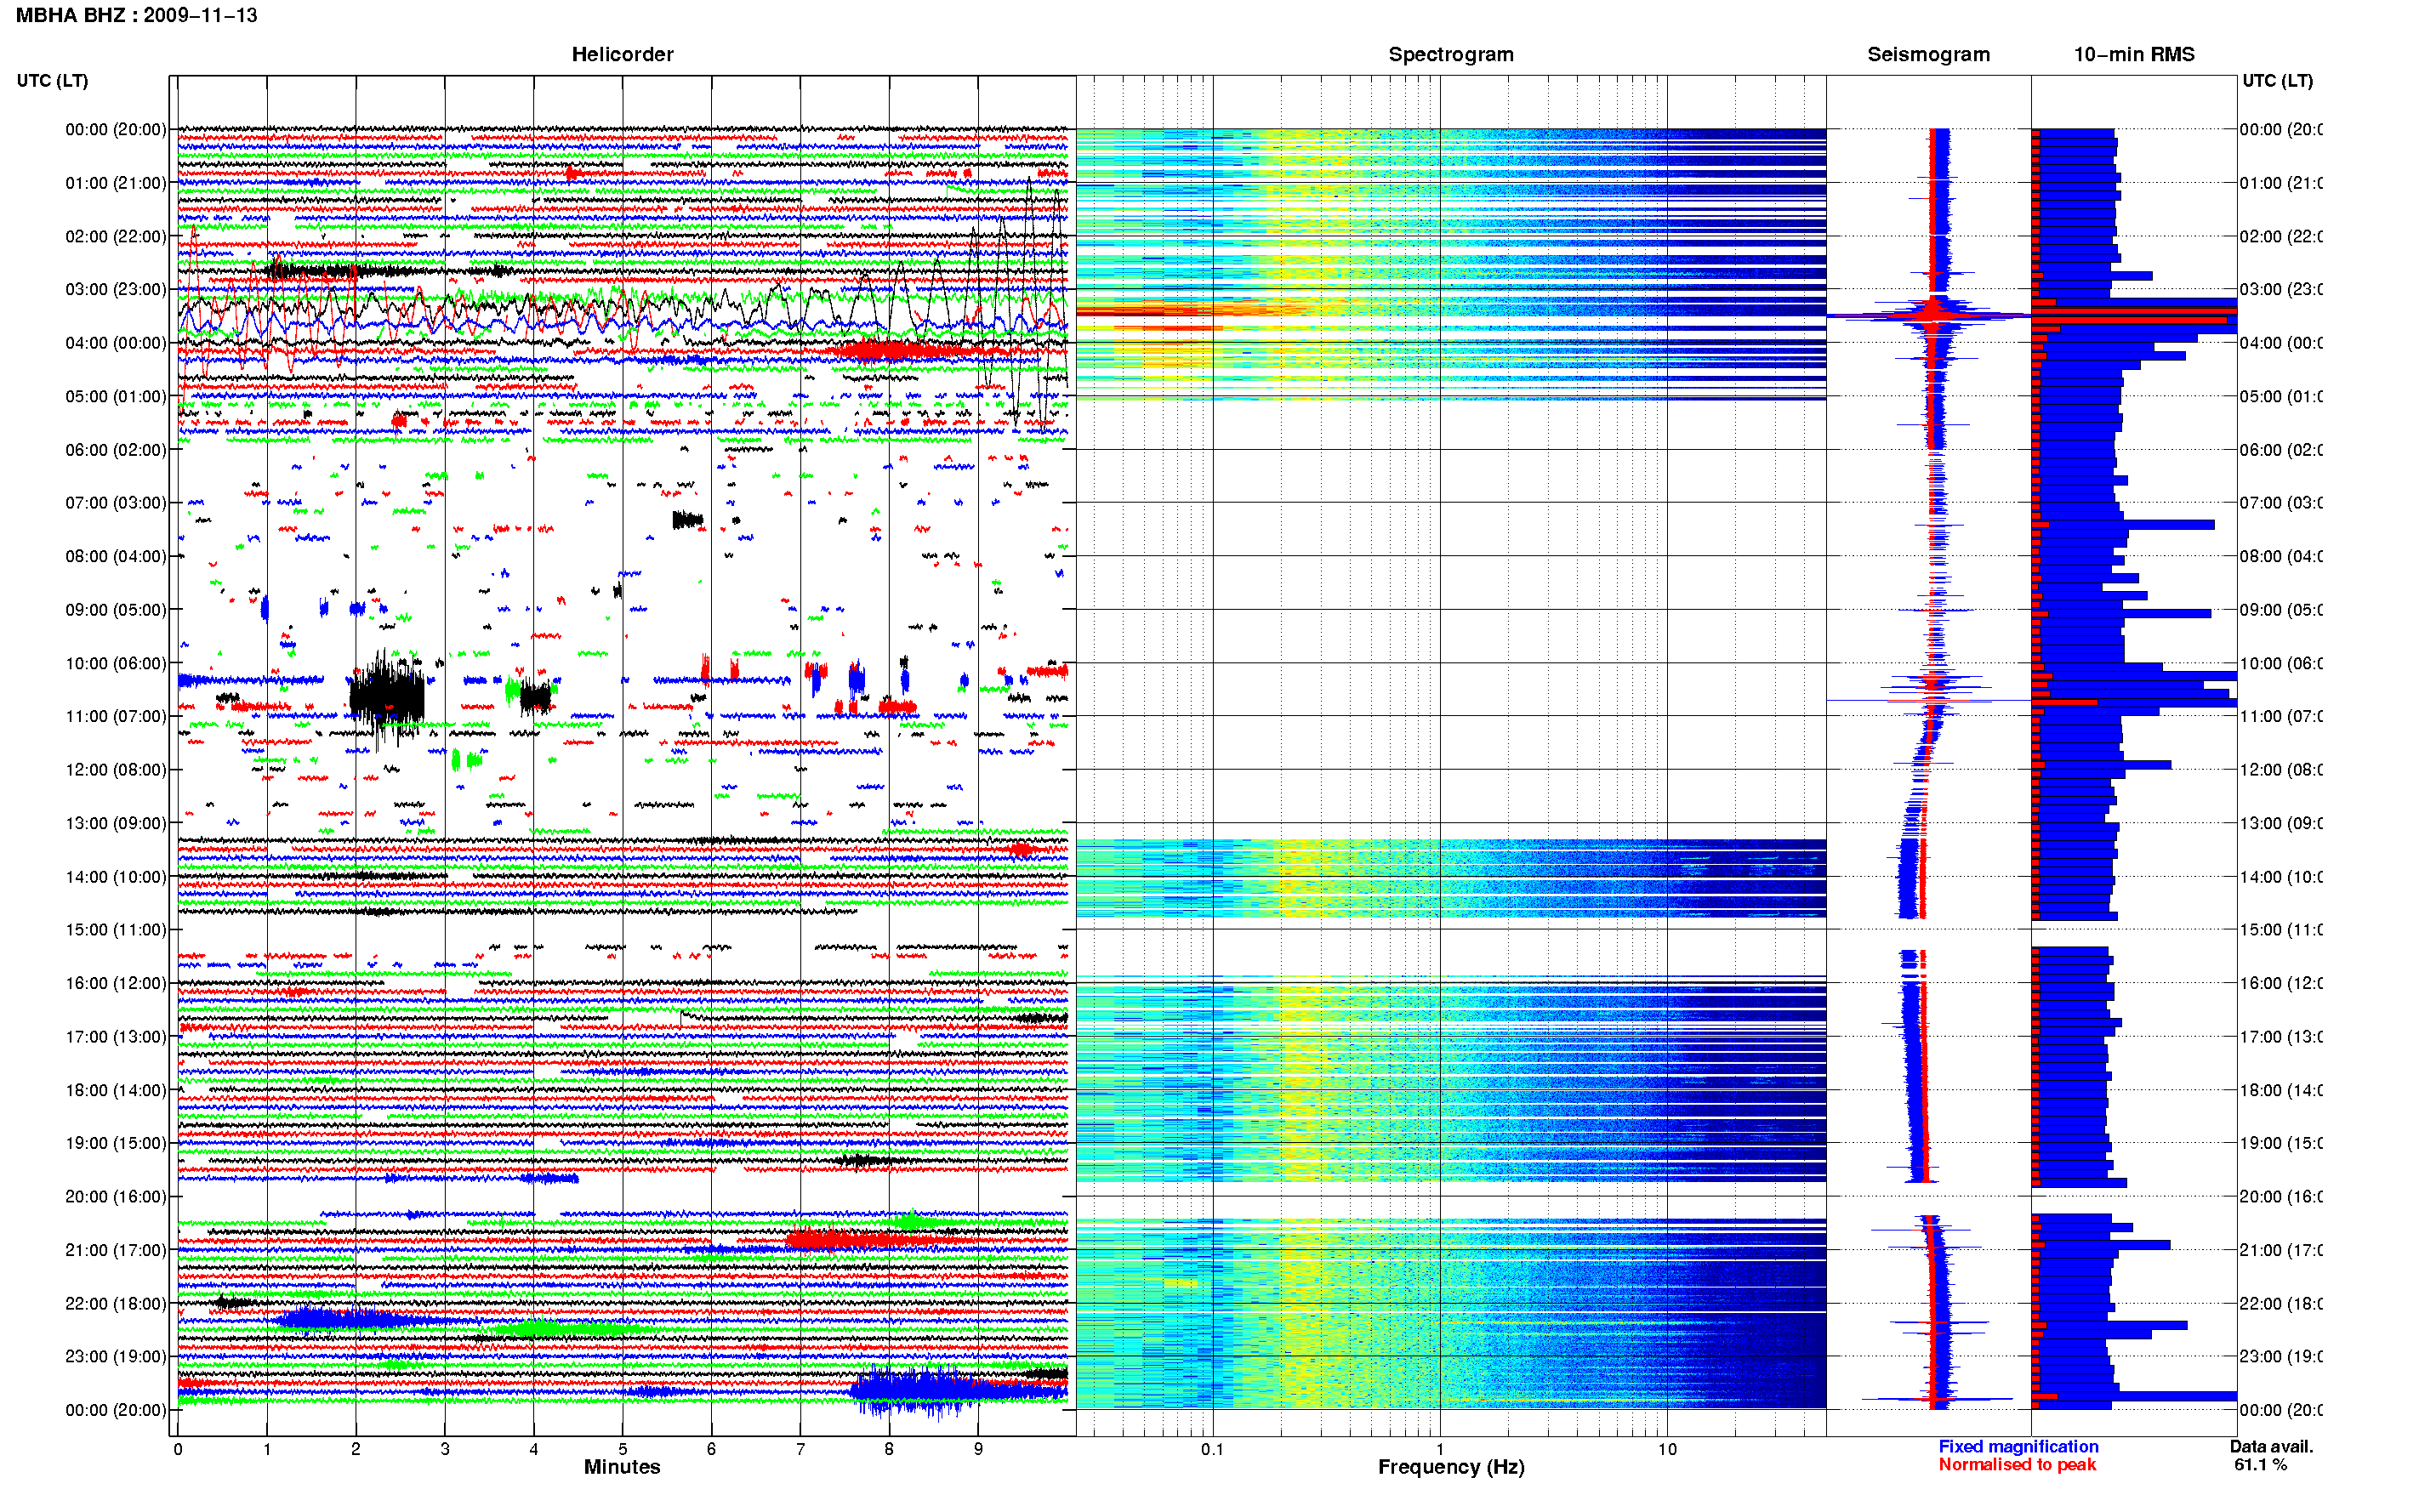Select the "Spectrogram" panel heading
This screenshot has width=2419, height=1512.
(1450, 54)
